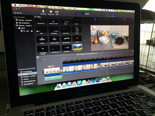Viewport: 155px width, 116px height.
Task: Open Twitter from the Dock
Action: pyautogui.click(x=79, y=83)
